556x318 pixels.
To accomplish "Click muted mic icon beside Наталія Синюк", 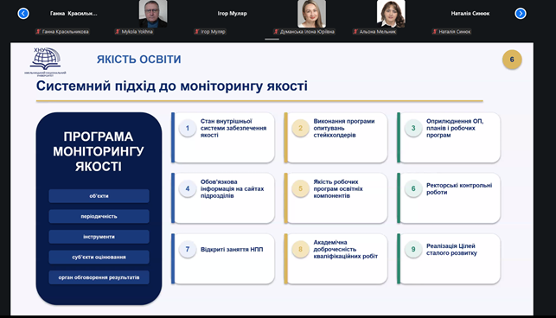I will [x=435, y=32].
